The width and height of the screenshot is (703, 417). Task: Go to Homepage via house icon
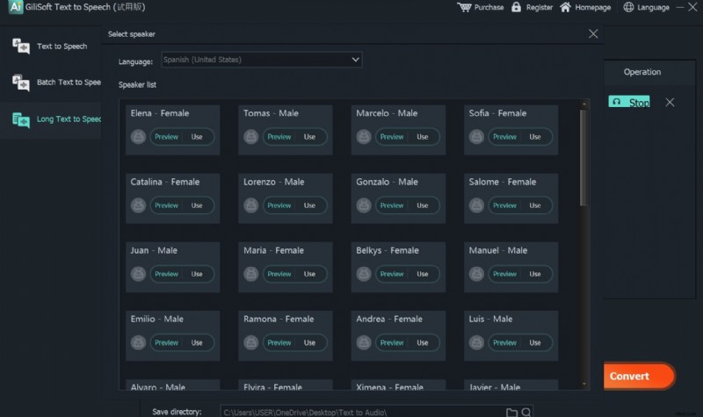tap(565, 7)
